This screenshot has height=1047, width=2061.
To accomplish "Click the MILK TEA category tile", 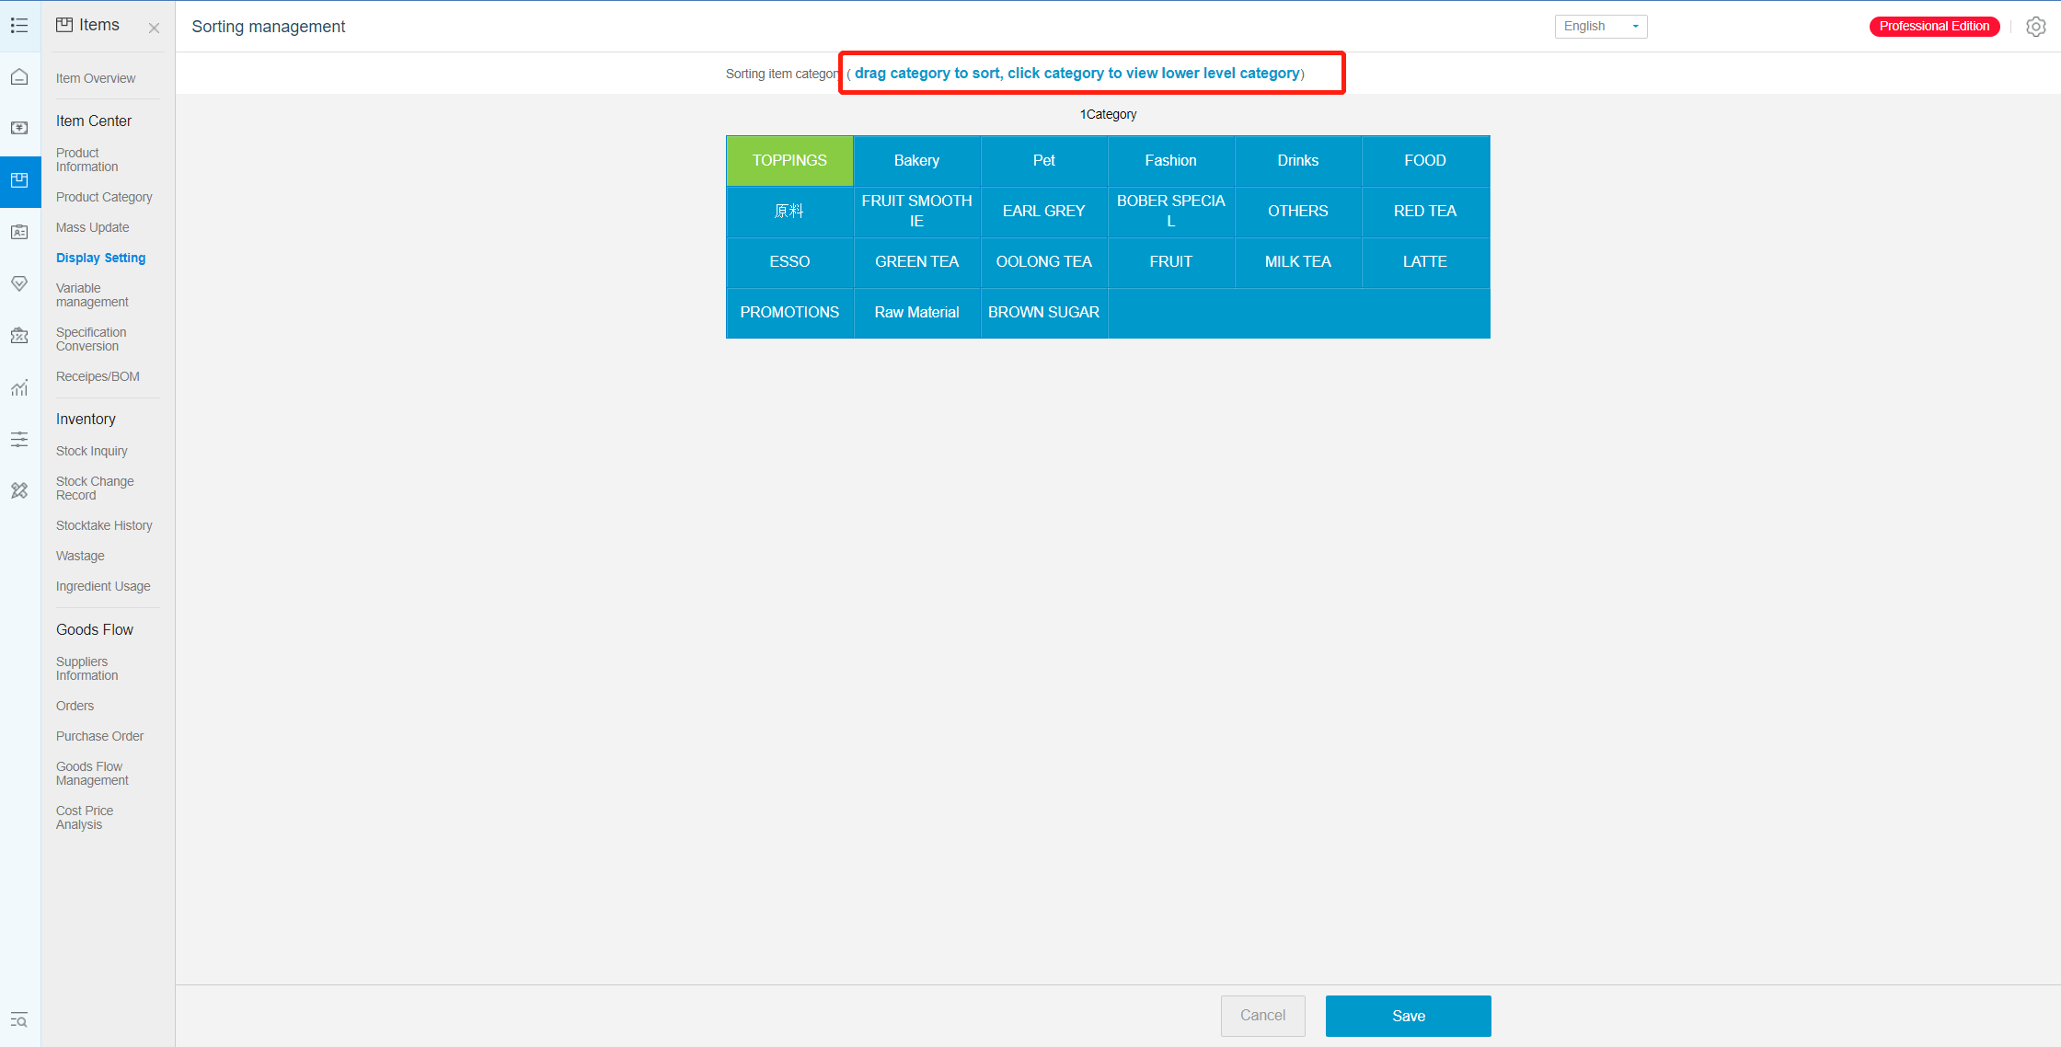I will (1297, 261).
